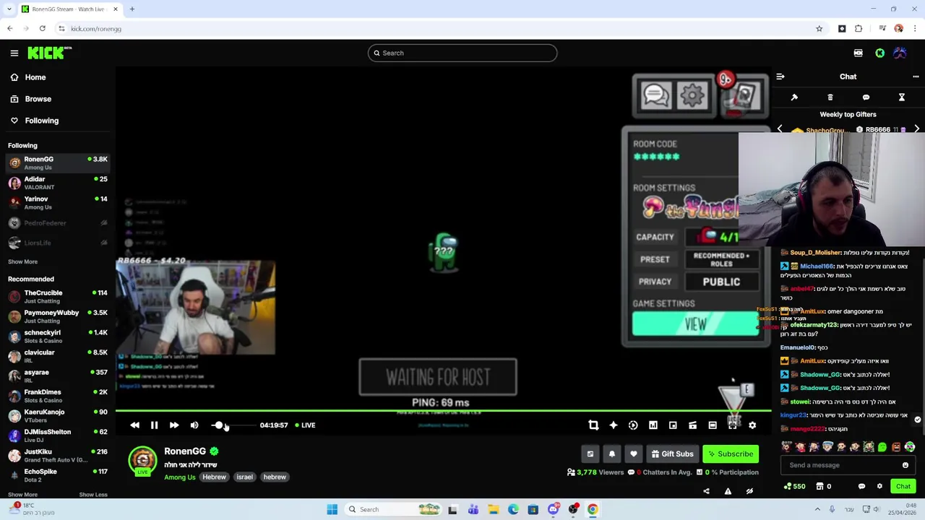
Task: Click the heart follow button
Action: (x=634, y=454)
